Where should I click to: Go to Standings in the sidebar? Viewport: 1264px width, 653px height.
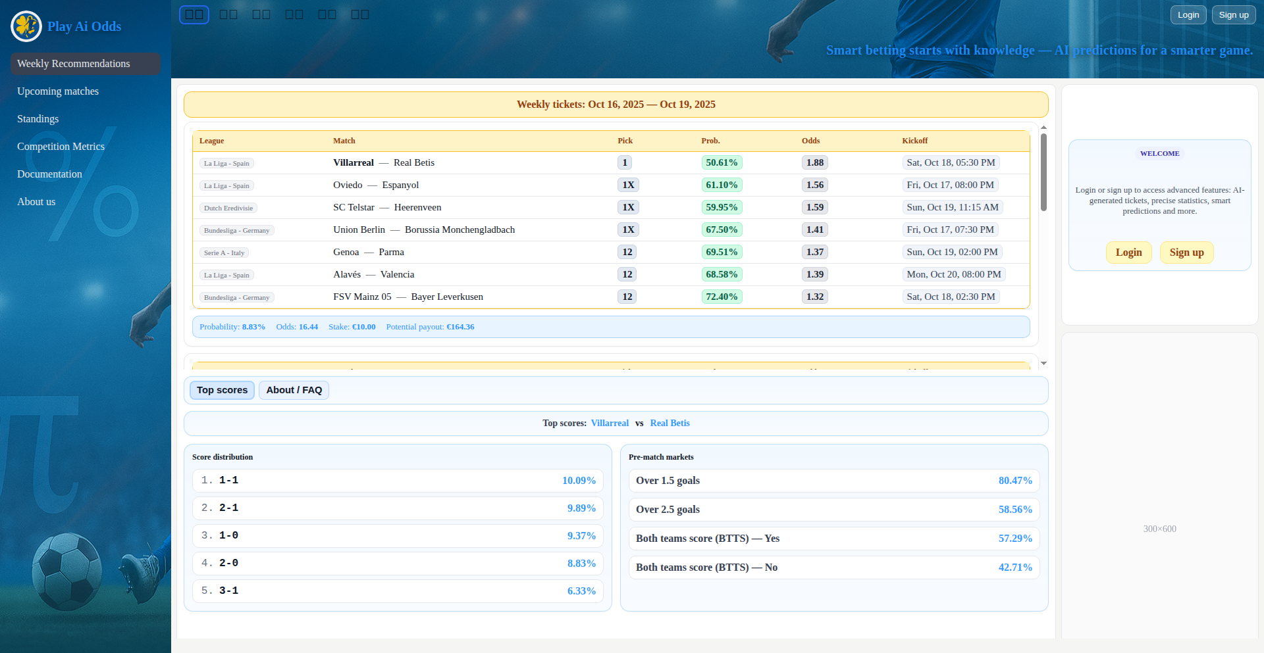(38, 119)
